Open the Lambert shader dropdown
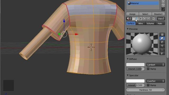Viewport: 169px width, 95px height. (x=156, y=65)
